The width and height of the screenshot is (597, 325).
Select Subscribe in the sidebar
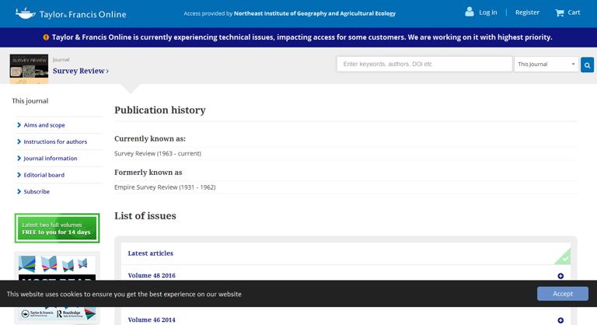(37, 191)
